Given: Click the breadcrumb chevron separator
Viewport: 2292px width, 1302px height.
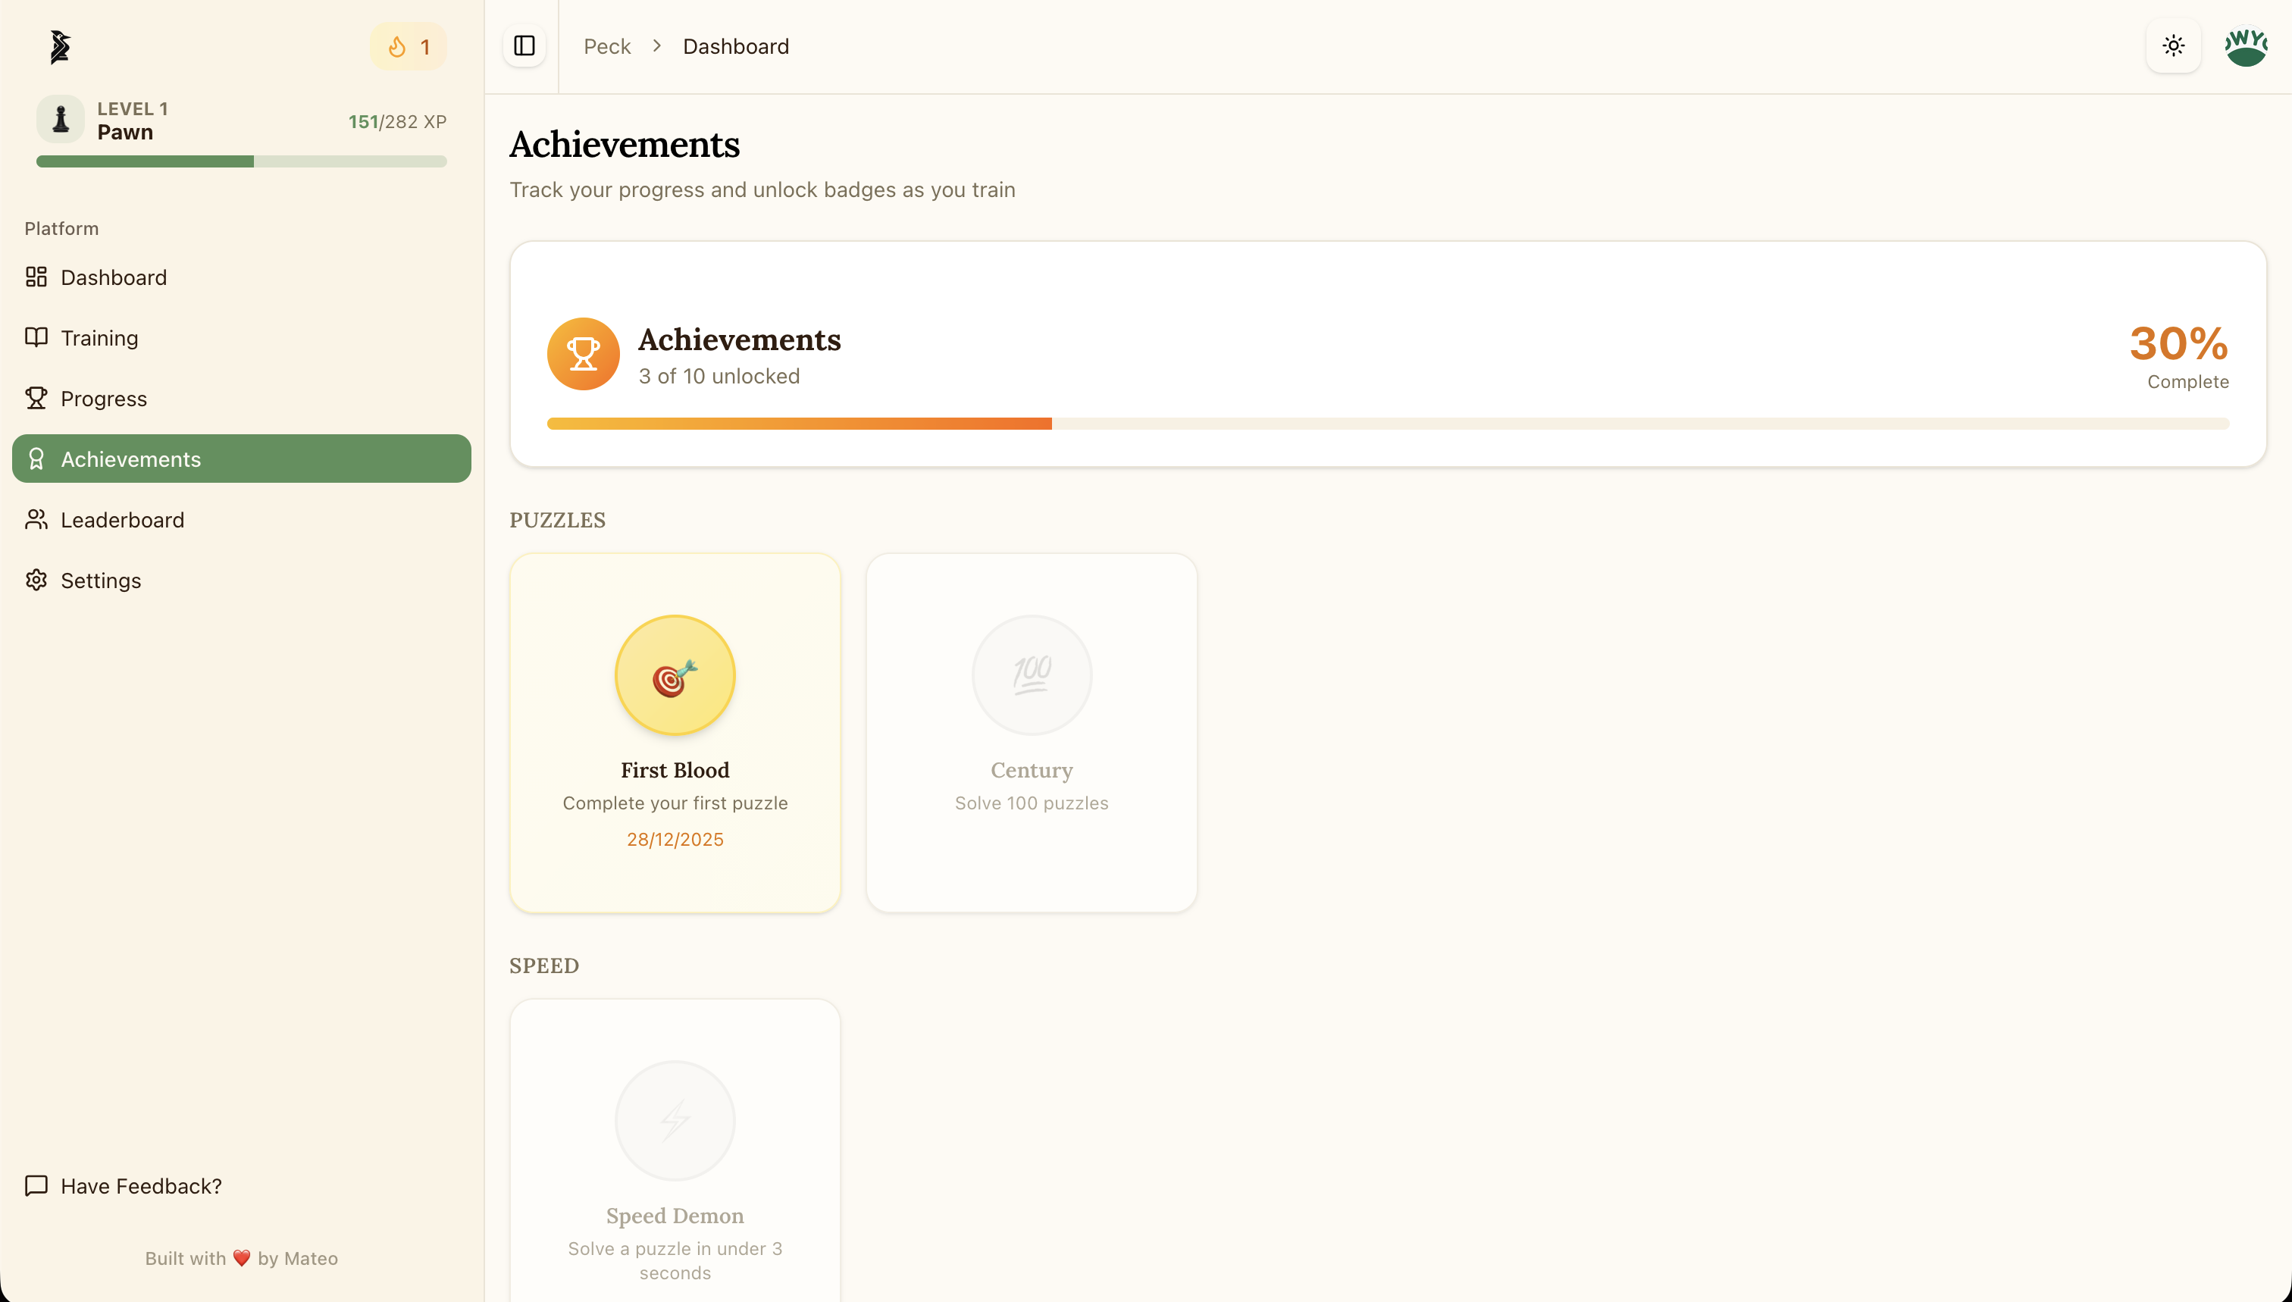Looking at the screenshot, I should pos(657,46).
